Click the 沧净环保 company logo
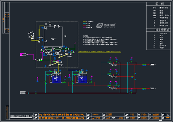 [106, 26]
